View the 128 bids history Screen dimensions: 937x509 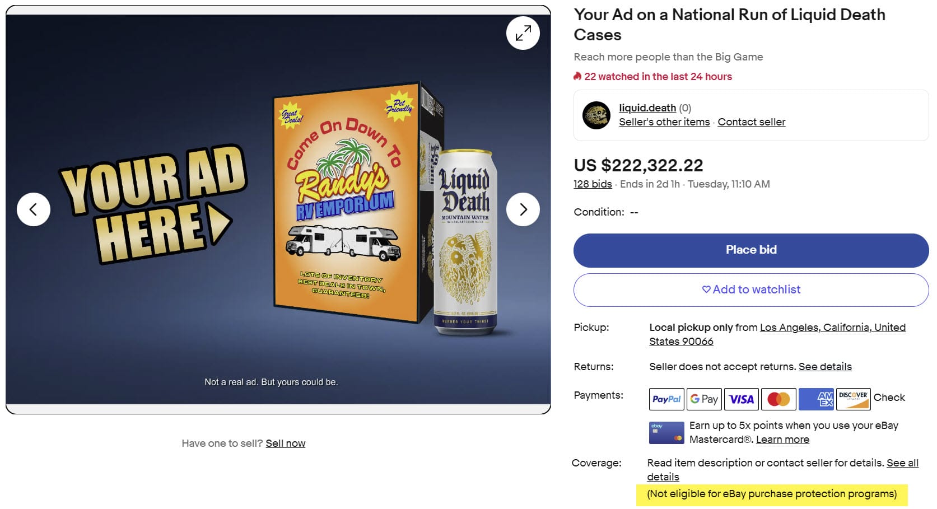pyautogui.click(x=592, y=184)
